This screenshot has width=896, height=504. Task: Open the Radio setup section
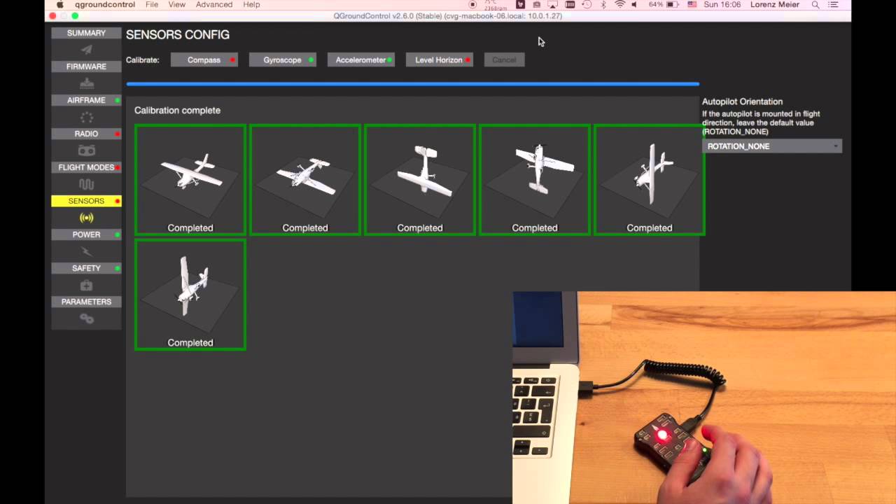coord(86,134)
